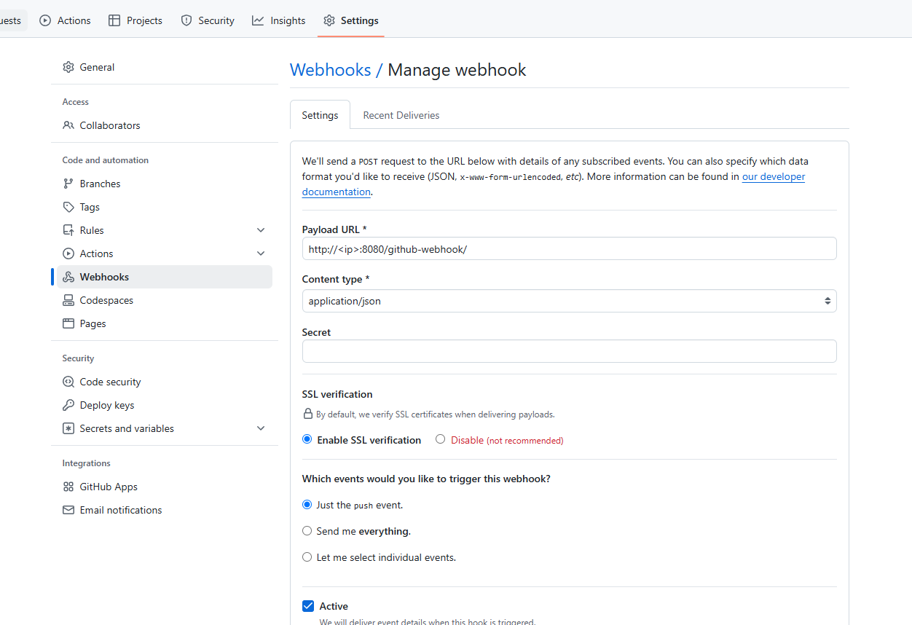Viewport: 912px width, 625px height.
Task: Click the Security shield icon in top navigation
Action: (186, 20)
